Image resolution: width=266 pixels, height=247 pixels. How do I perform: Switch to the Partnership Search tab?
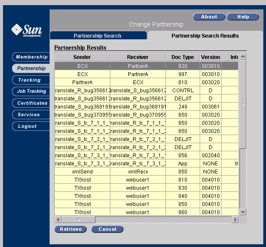tap(98, 35)
